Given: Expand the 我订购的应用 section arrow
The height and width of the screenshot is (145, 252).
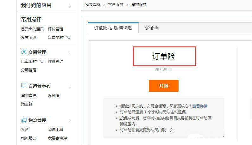Looking at the screenshot, I should (70, 5).
